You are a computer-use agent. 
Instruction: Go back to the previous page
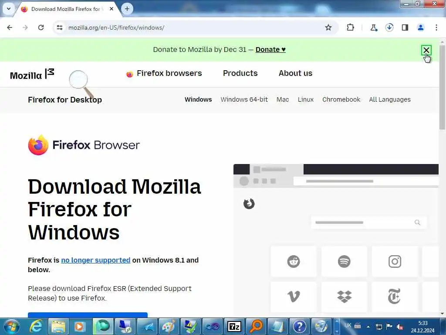click(x=10, y=27)
